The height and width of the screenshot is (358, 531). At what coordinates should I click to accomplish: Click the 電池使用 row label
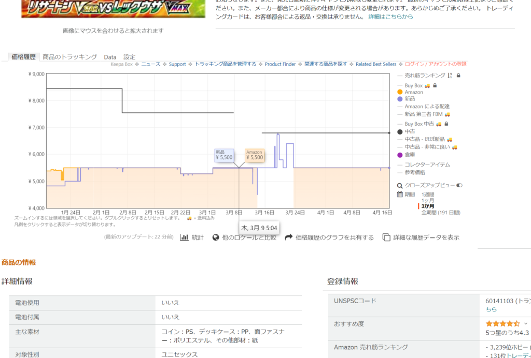27,303
